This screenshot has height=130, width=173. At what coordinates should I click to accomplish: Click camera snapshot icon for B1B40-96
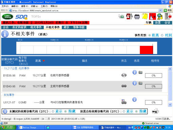click(x=140, y=83)
